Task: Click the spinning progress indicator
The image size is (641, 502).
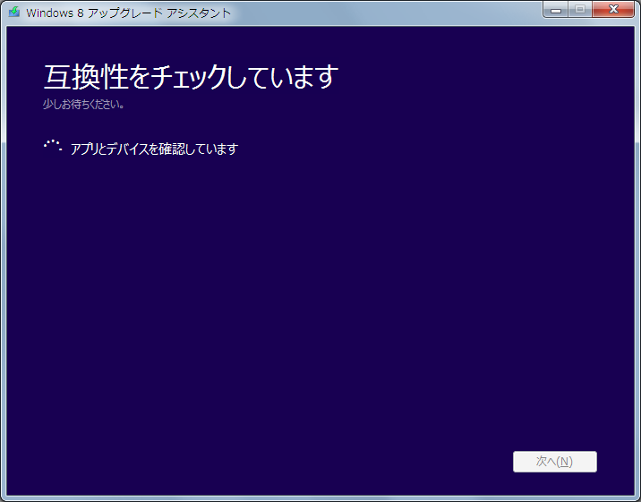Action: (53, 146)
